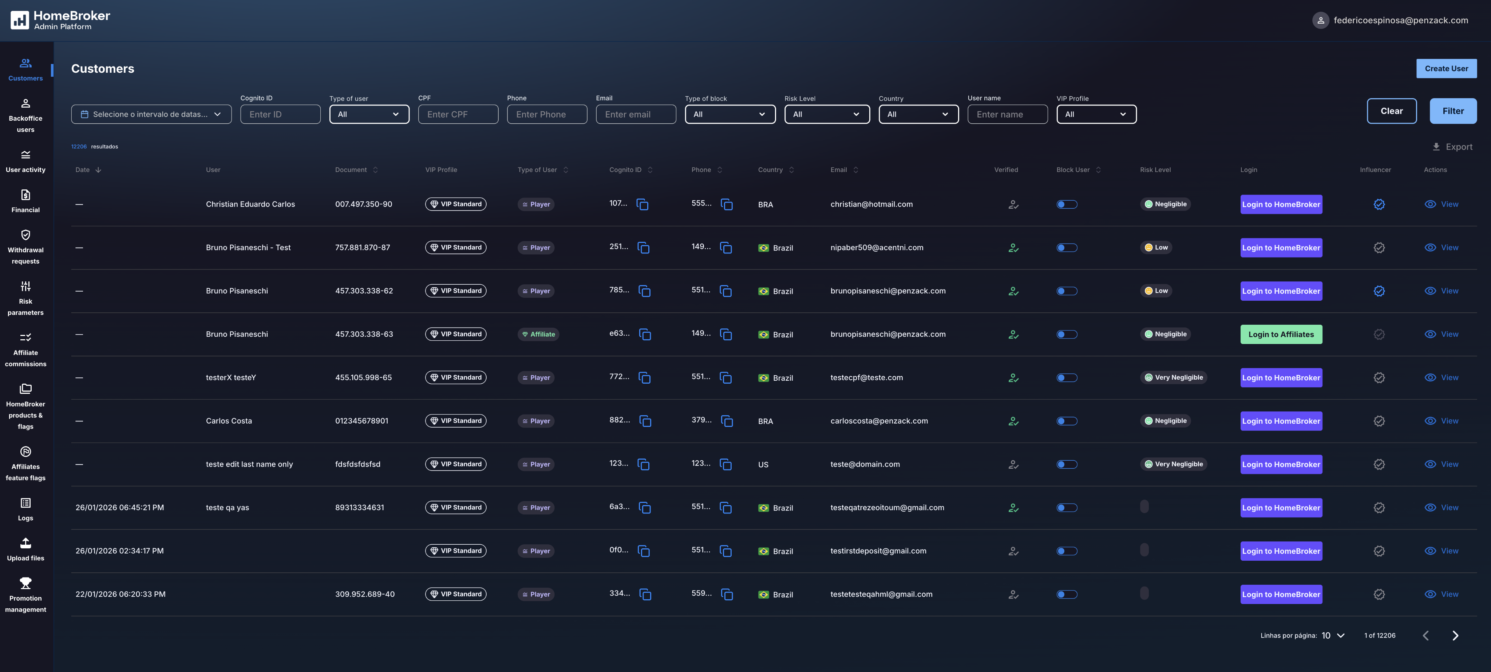The width and height of the screenshot is (1491, 672).
Task: Click the Create User button
Action: 1446,68
